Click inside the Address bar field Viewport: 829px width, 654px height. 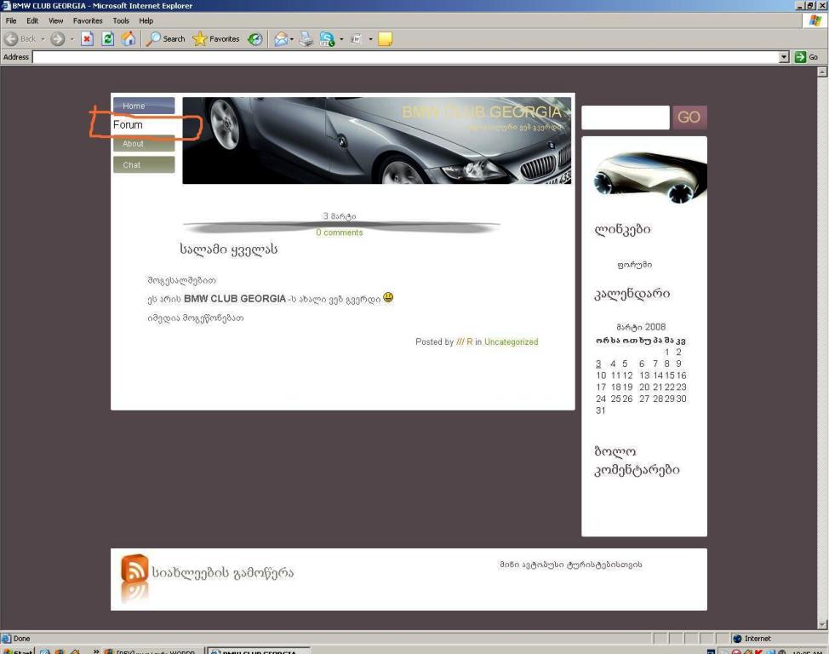point(405,57)
